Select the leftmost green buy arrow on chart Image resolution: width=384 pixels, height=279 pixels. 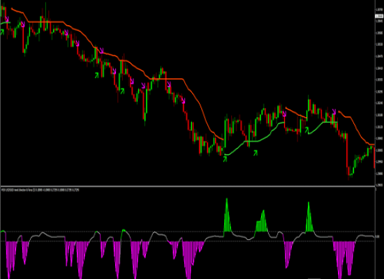2,32
